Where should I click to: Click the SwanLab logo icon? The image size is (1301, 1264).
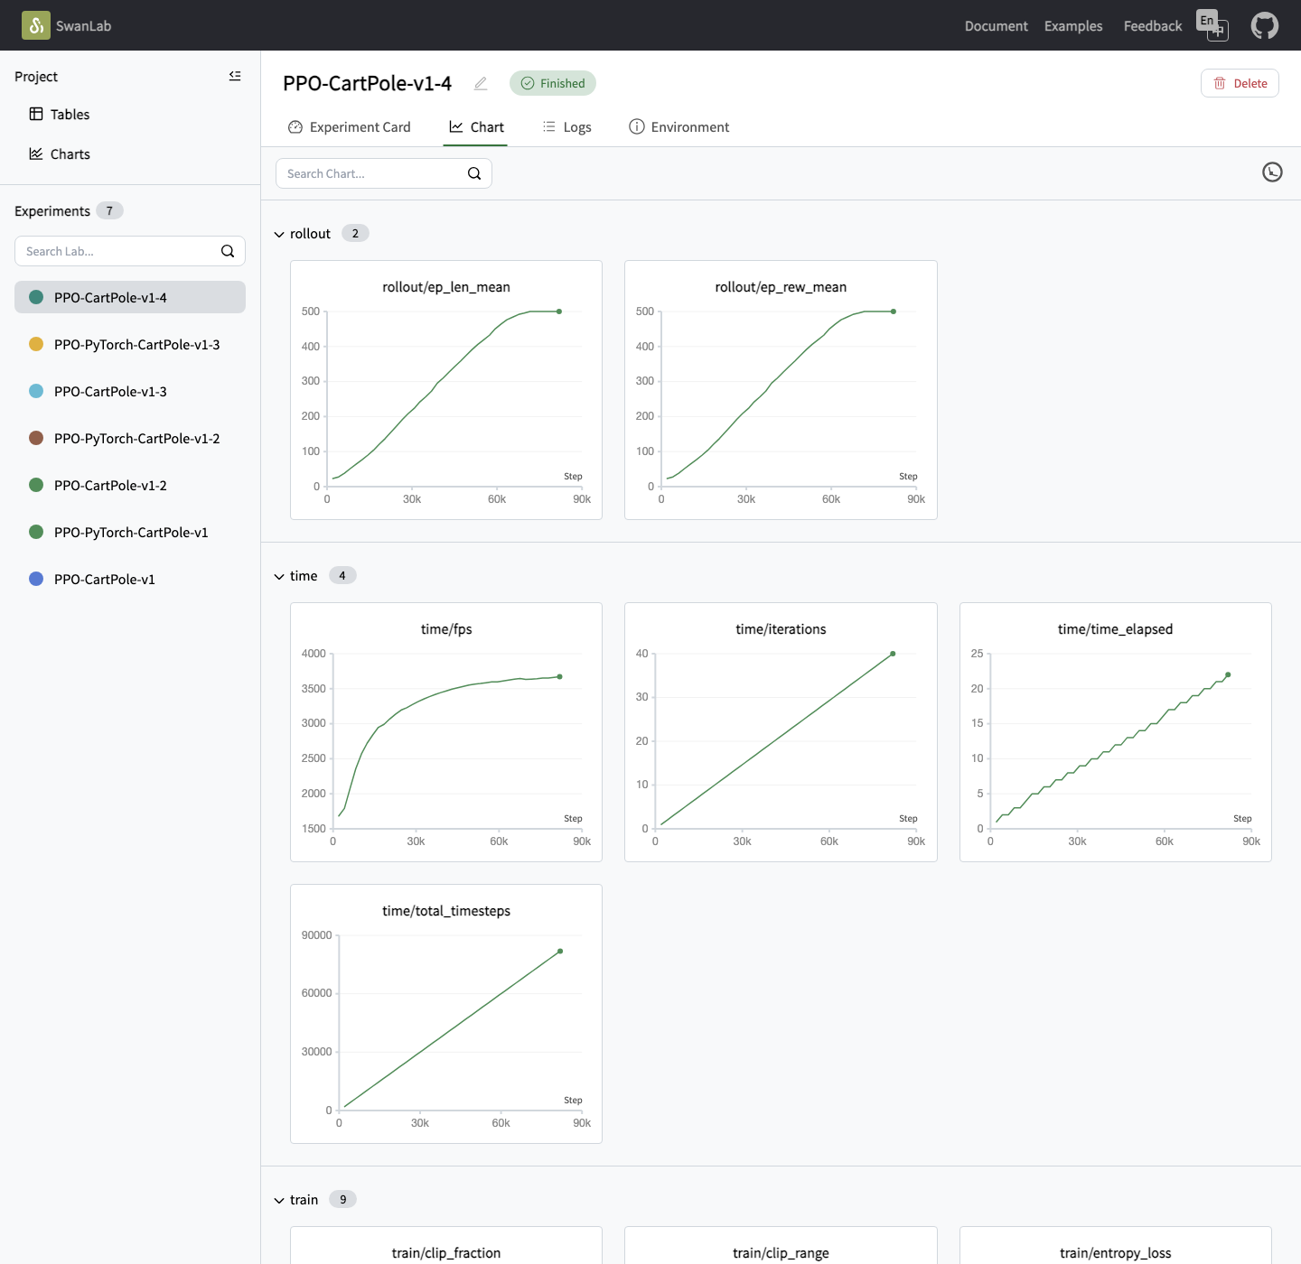36,25
